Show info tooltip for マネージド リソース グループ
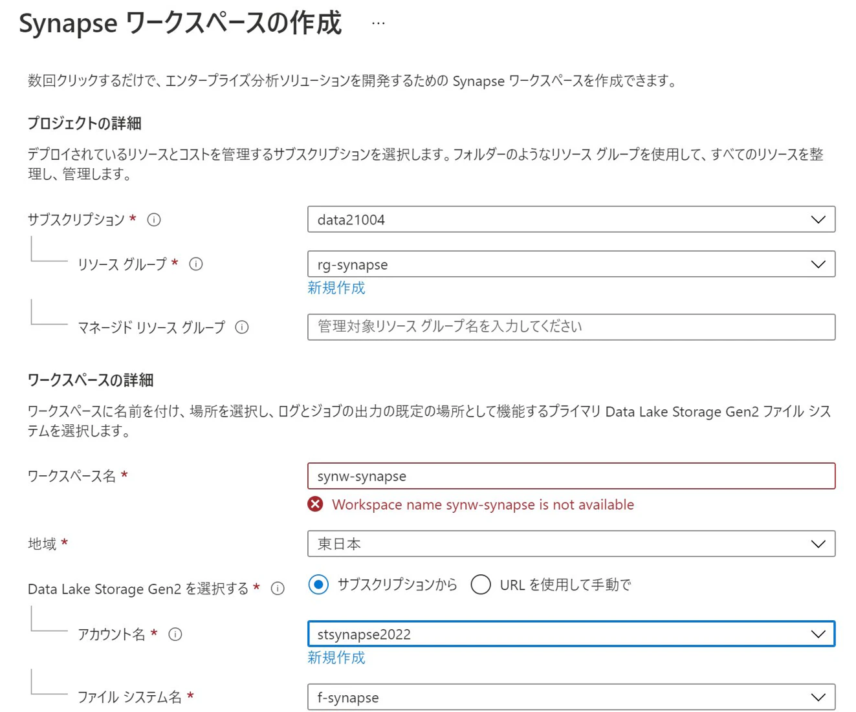856x712 pixels. coord(242,327)
